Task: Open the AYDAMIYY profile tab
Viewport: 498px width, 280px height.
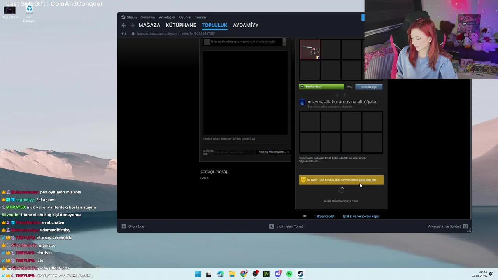Action: [x=245, y=25]
